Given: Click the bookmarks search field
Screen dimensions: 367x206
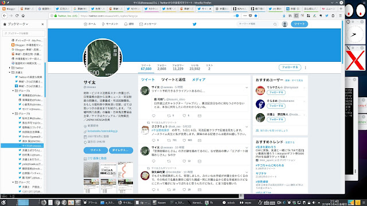Looking at the screenshot, I should click(24, 33).
